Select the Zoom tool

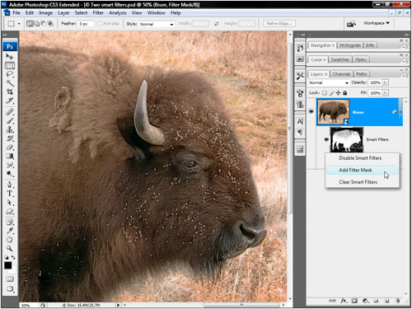(10, 249)
